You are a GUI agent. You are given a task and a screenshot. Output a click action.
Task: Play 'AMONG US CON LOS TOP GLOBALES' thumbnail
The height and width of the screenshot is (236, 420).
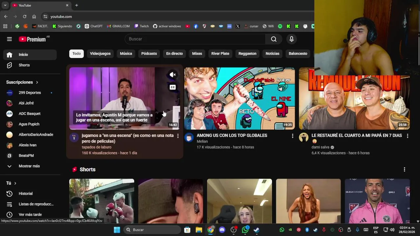[x=240, y=98]
